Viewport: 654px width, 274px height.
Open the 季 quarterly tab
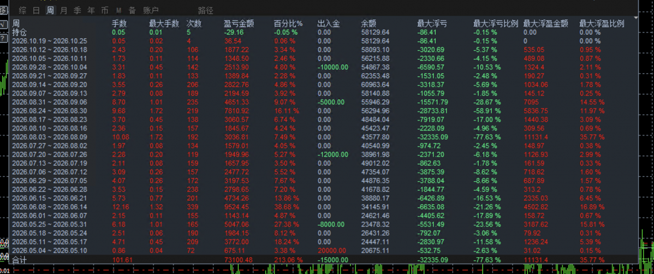[x=77, y=10]
